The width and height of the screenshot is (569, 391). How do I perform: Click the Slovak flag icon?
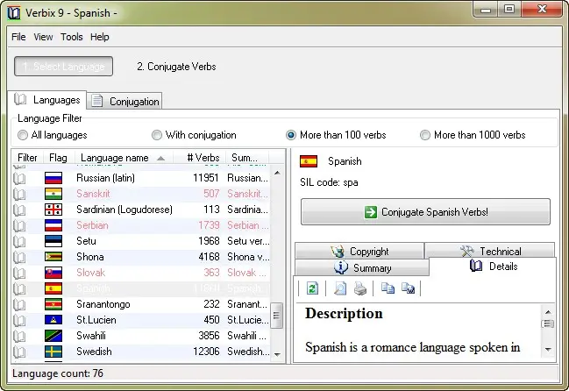(x=53, y=273)
